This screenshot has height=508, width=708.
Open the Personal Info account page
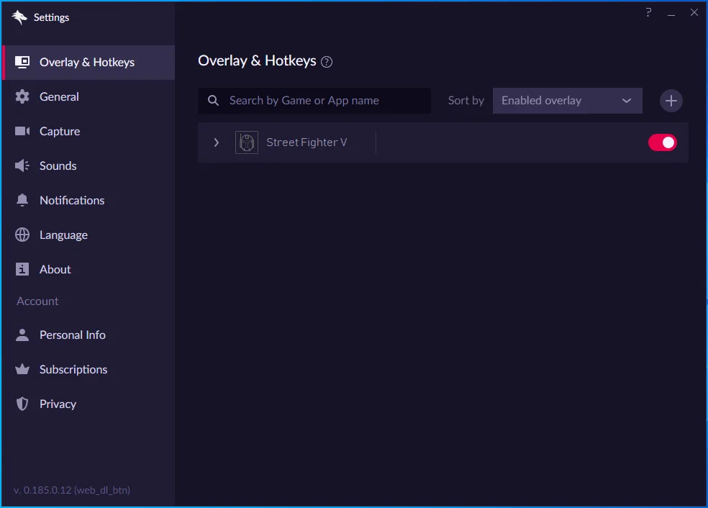(x=88, y=335)
